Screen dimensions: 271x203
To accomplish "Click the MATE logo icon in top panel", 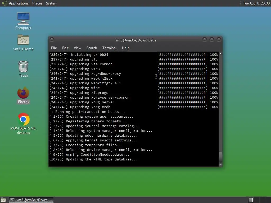I will pos(4,3).
